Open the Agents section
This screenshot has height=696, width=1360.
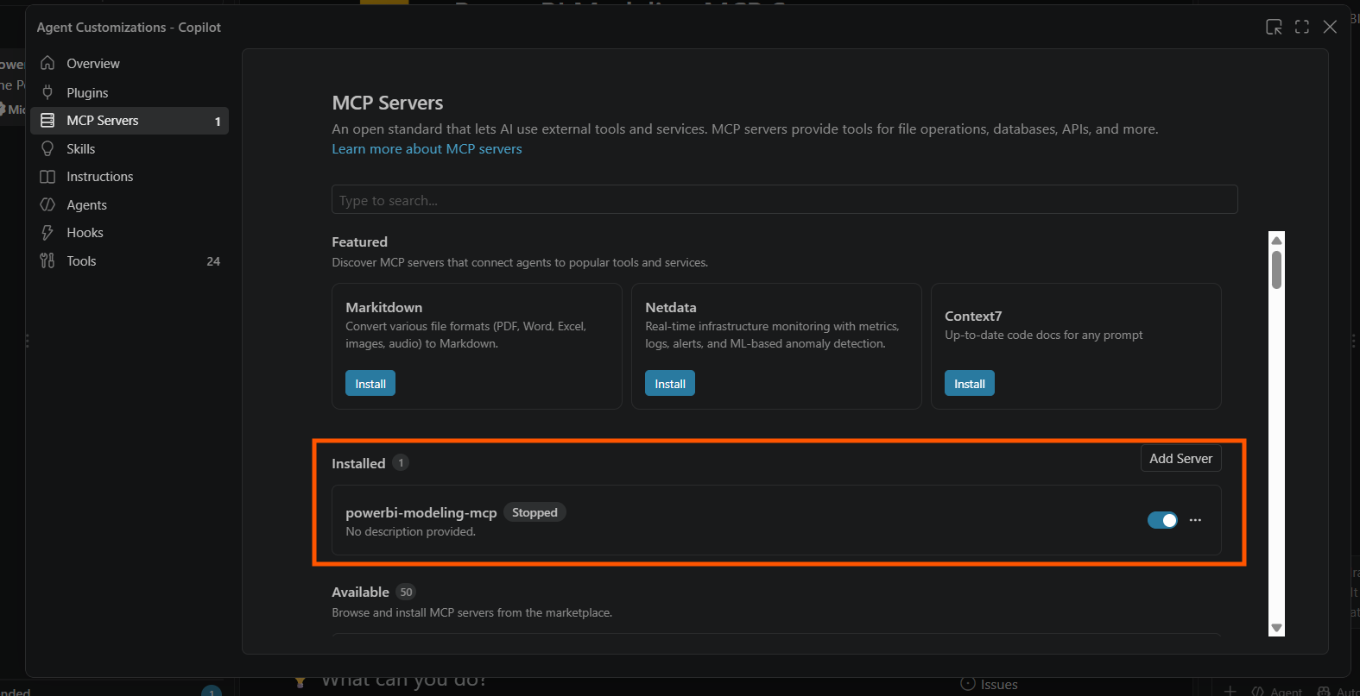(x=130, y=204)
